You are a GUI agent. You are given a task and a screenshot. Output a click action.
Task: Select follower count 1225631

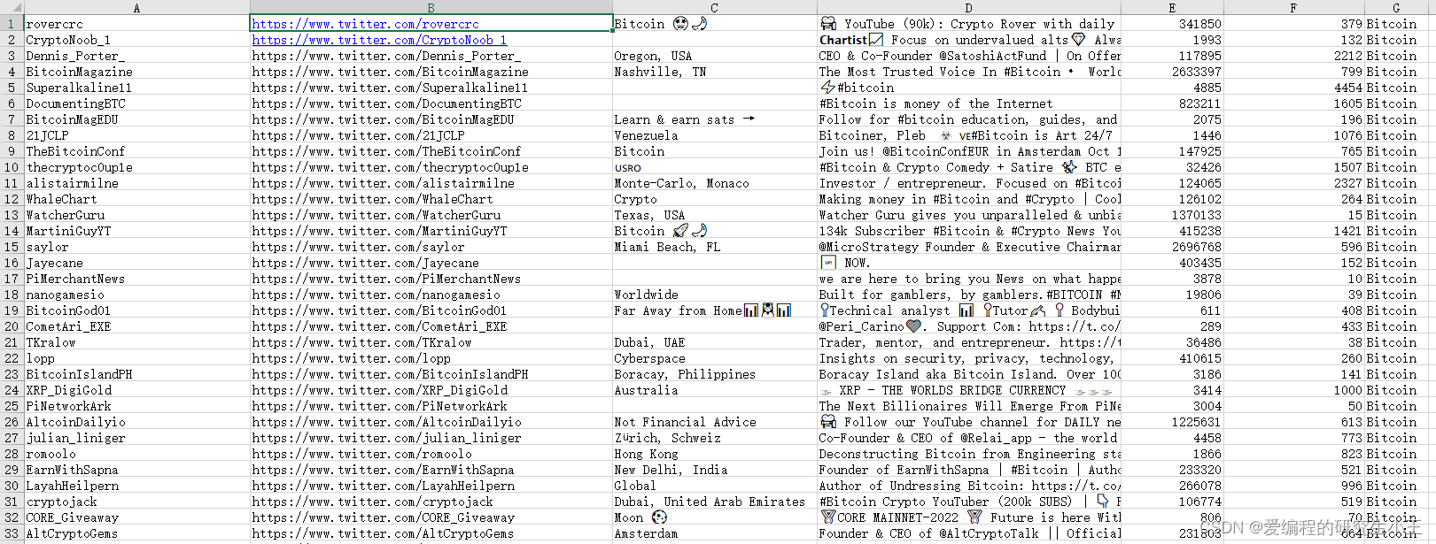tap(1172, 422)
